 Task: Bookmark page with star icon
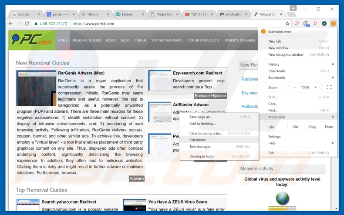[287, 24]
